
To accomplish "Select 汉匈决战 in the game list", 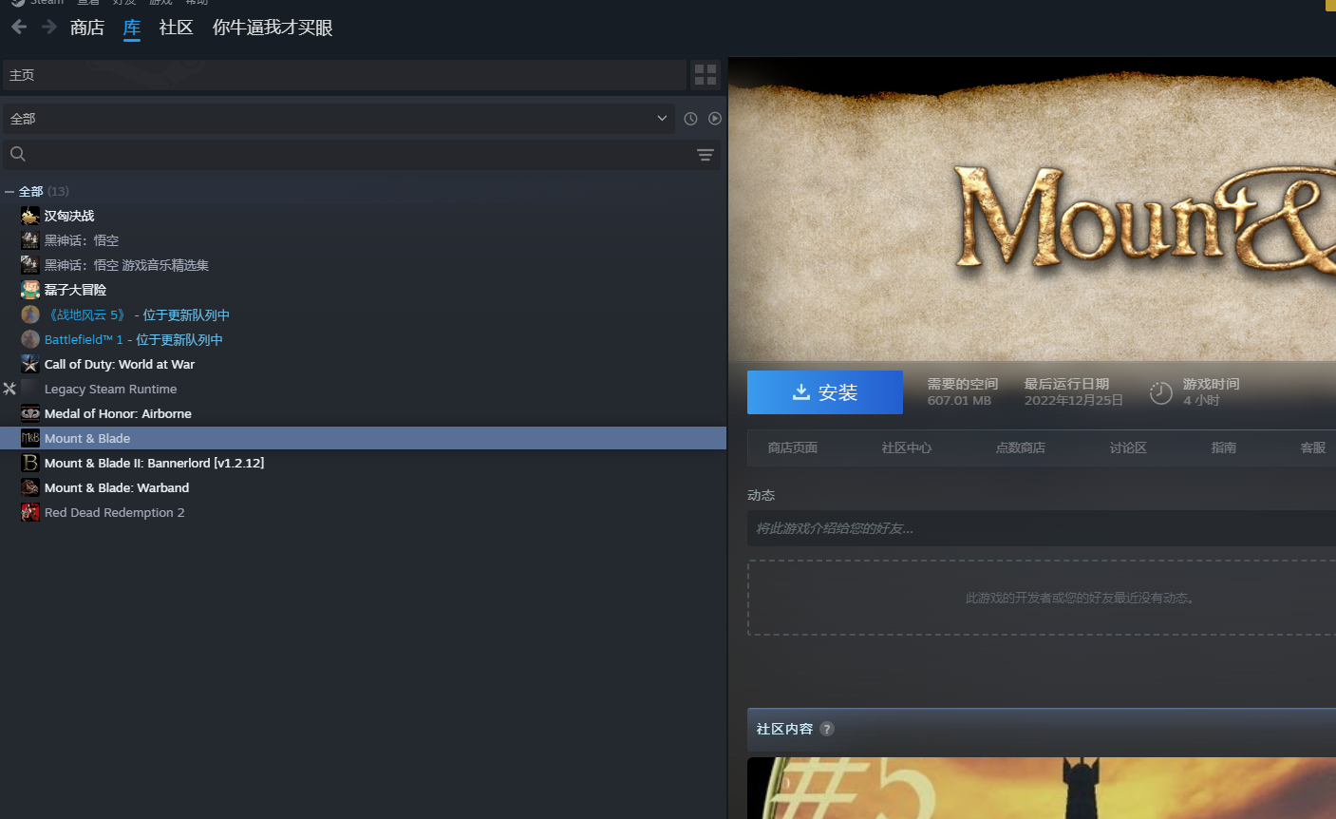I will click(x=69, y=216).
